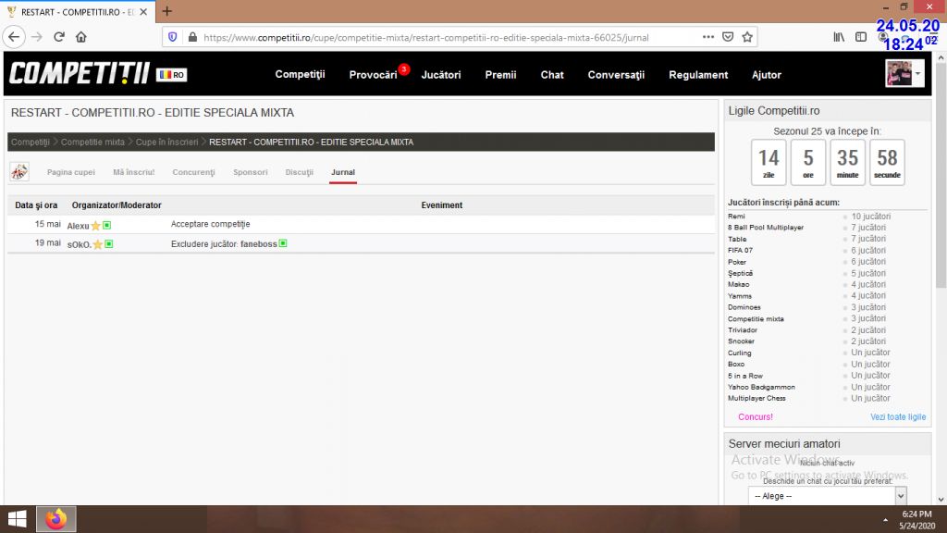Open the Windows Start menu
This screenshot has width=947, height=533.
coord(17,519)
